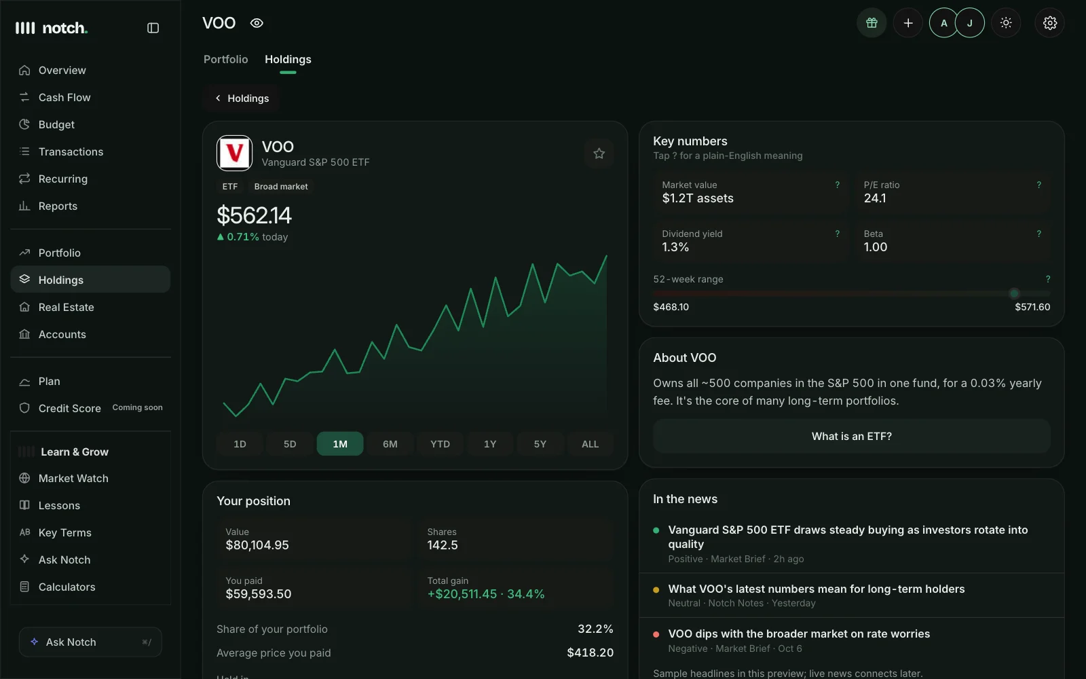The image size is (1086, 679).
Task: Open the gift rewards icon
Action: tap(872, 23)
